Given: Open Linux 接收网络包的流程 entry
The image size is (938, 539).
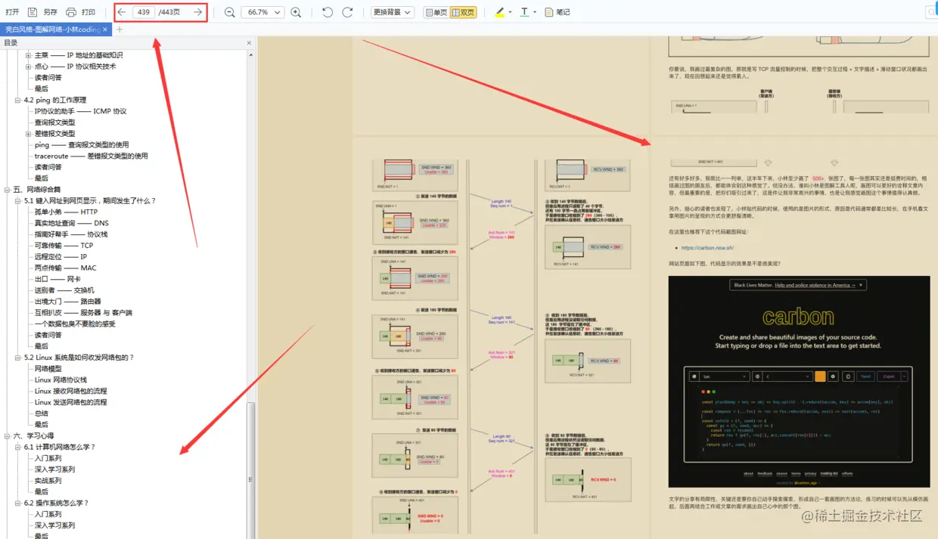Looking at the screenshot, I should tap(70, 392).
